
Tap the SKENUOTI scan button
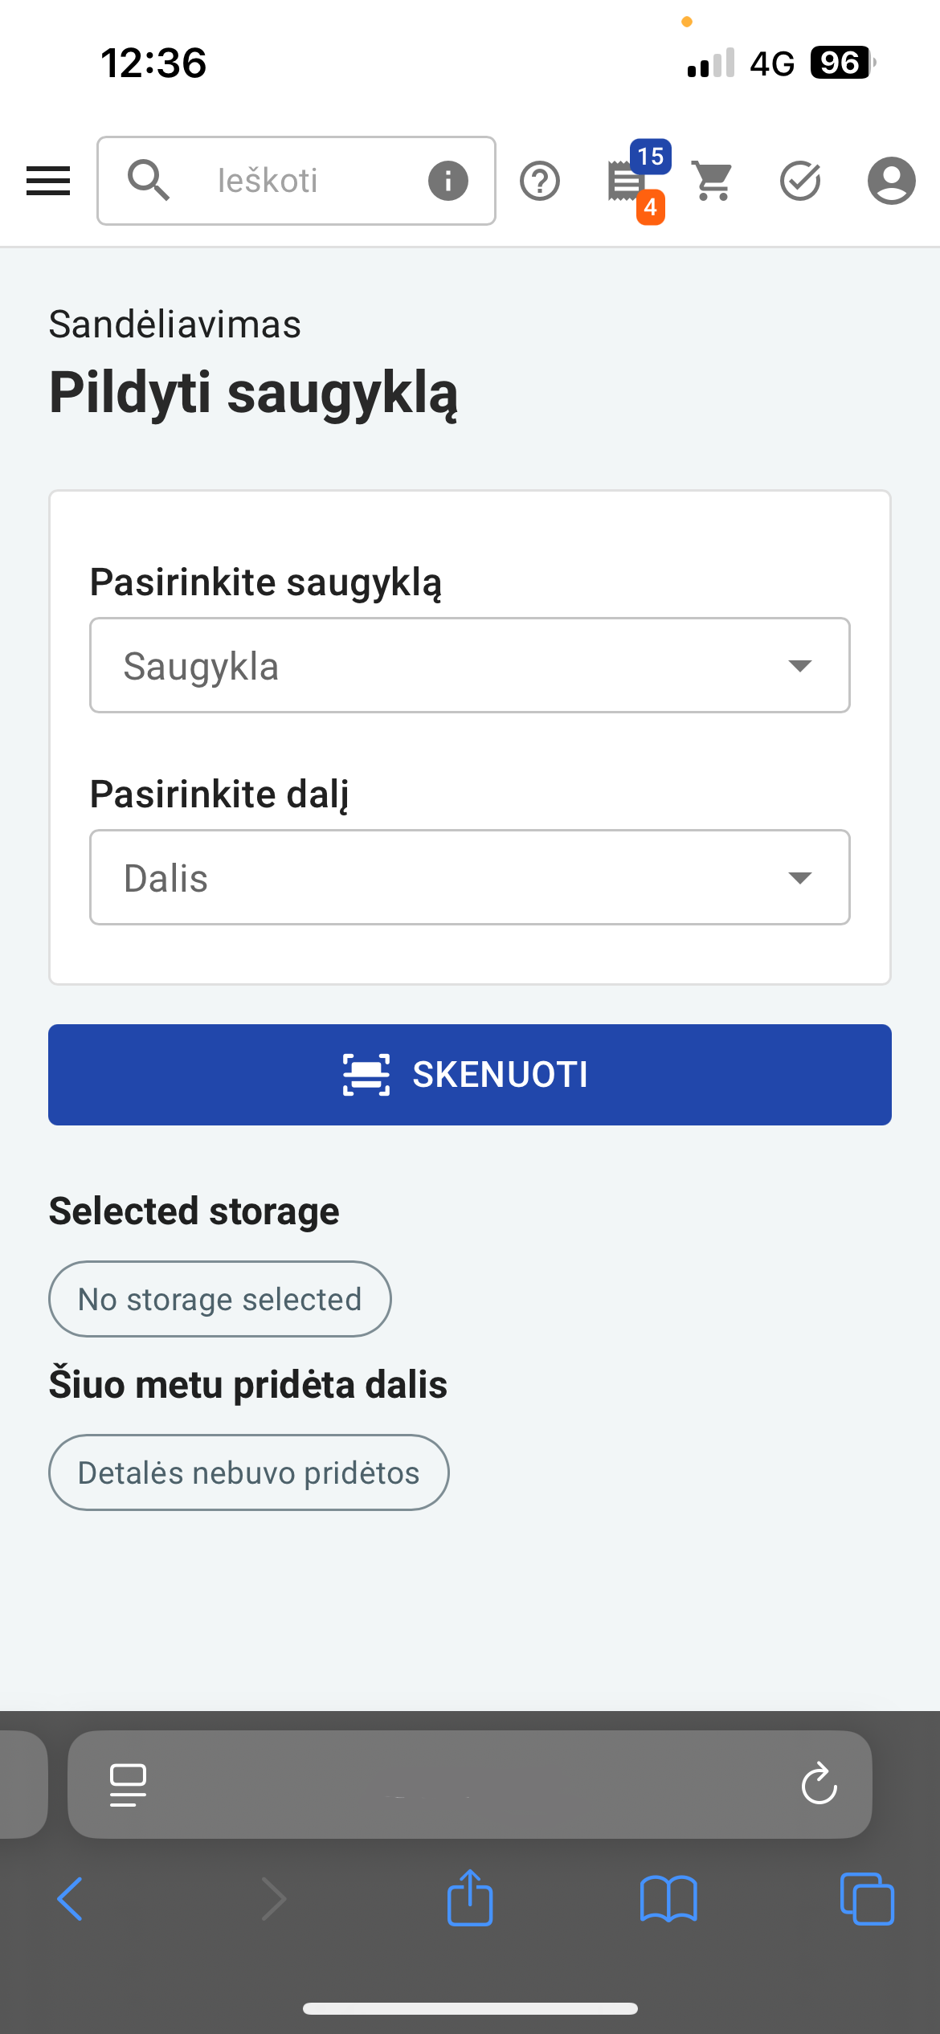(470, 1075)
